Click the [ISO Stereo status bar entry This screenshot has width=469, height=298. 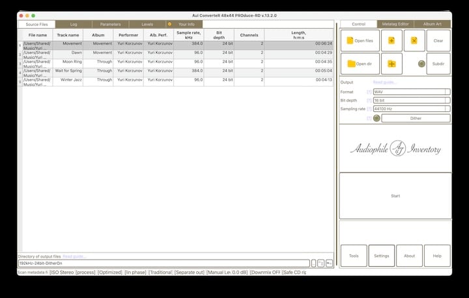tap(62, 272)
